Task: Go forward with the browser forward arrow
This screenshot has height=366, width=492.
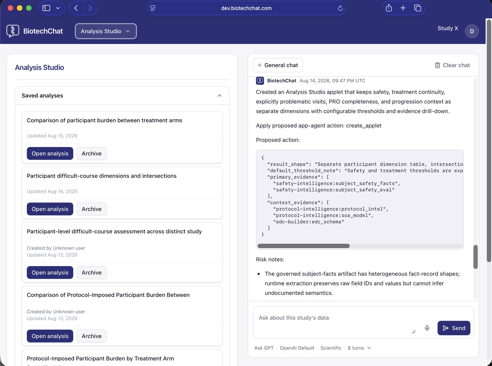Action: 90,8
